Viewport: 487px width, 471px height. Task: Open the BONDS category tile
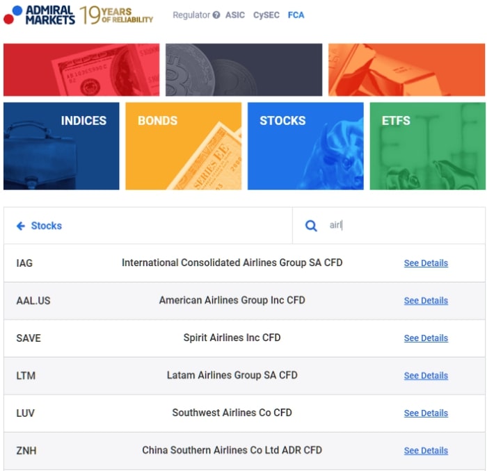click(x=183, y=146)
